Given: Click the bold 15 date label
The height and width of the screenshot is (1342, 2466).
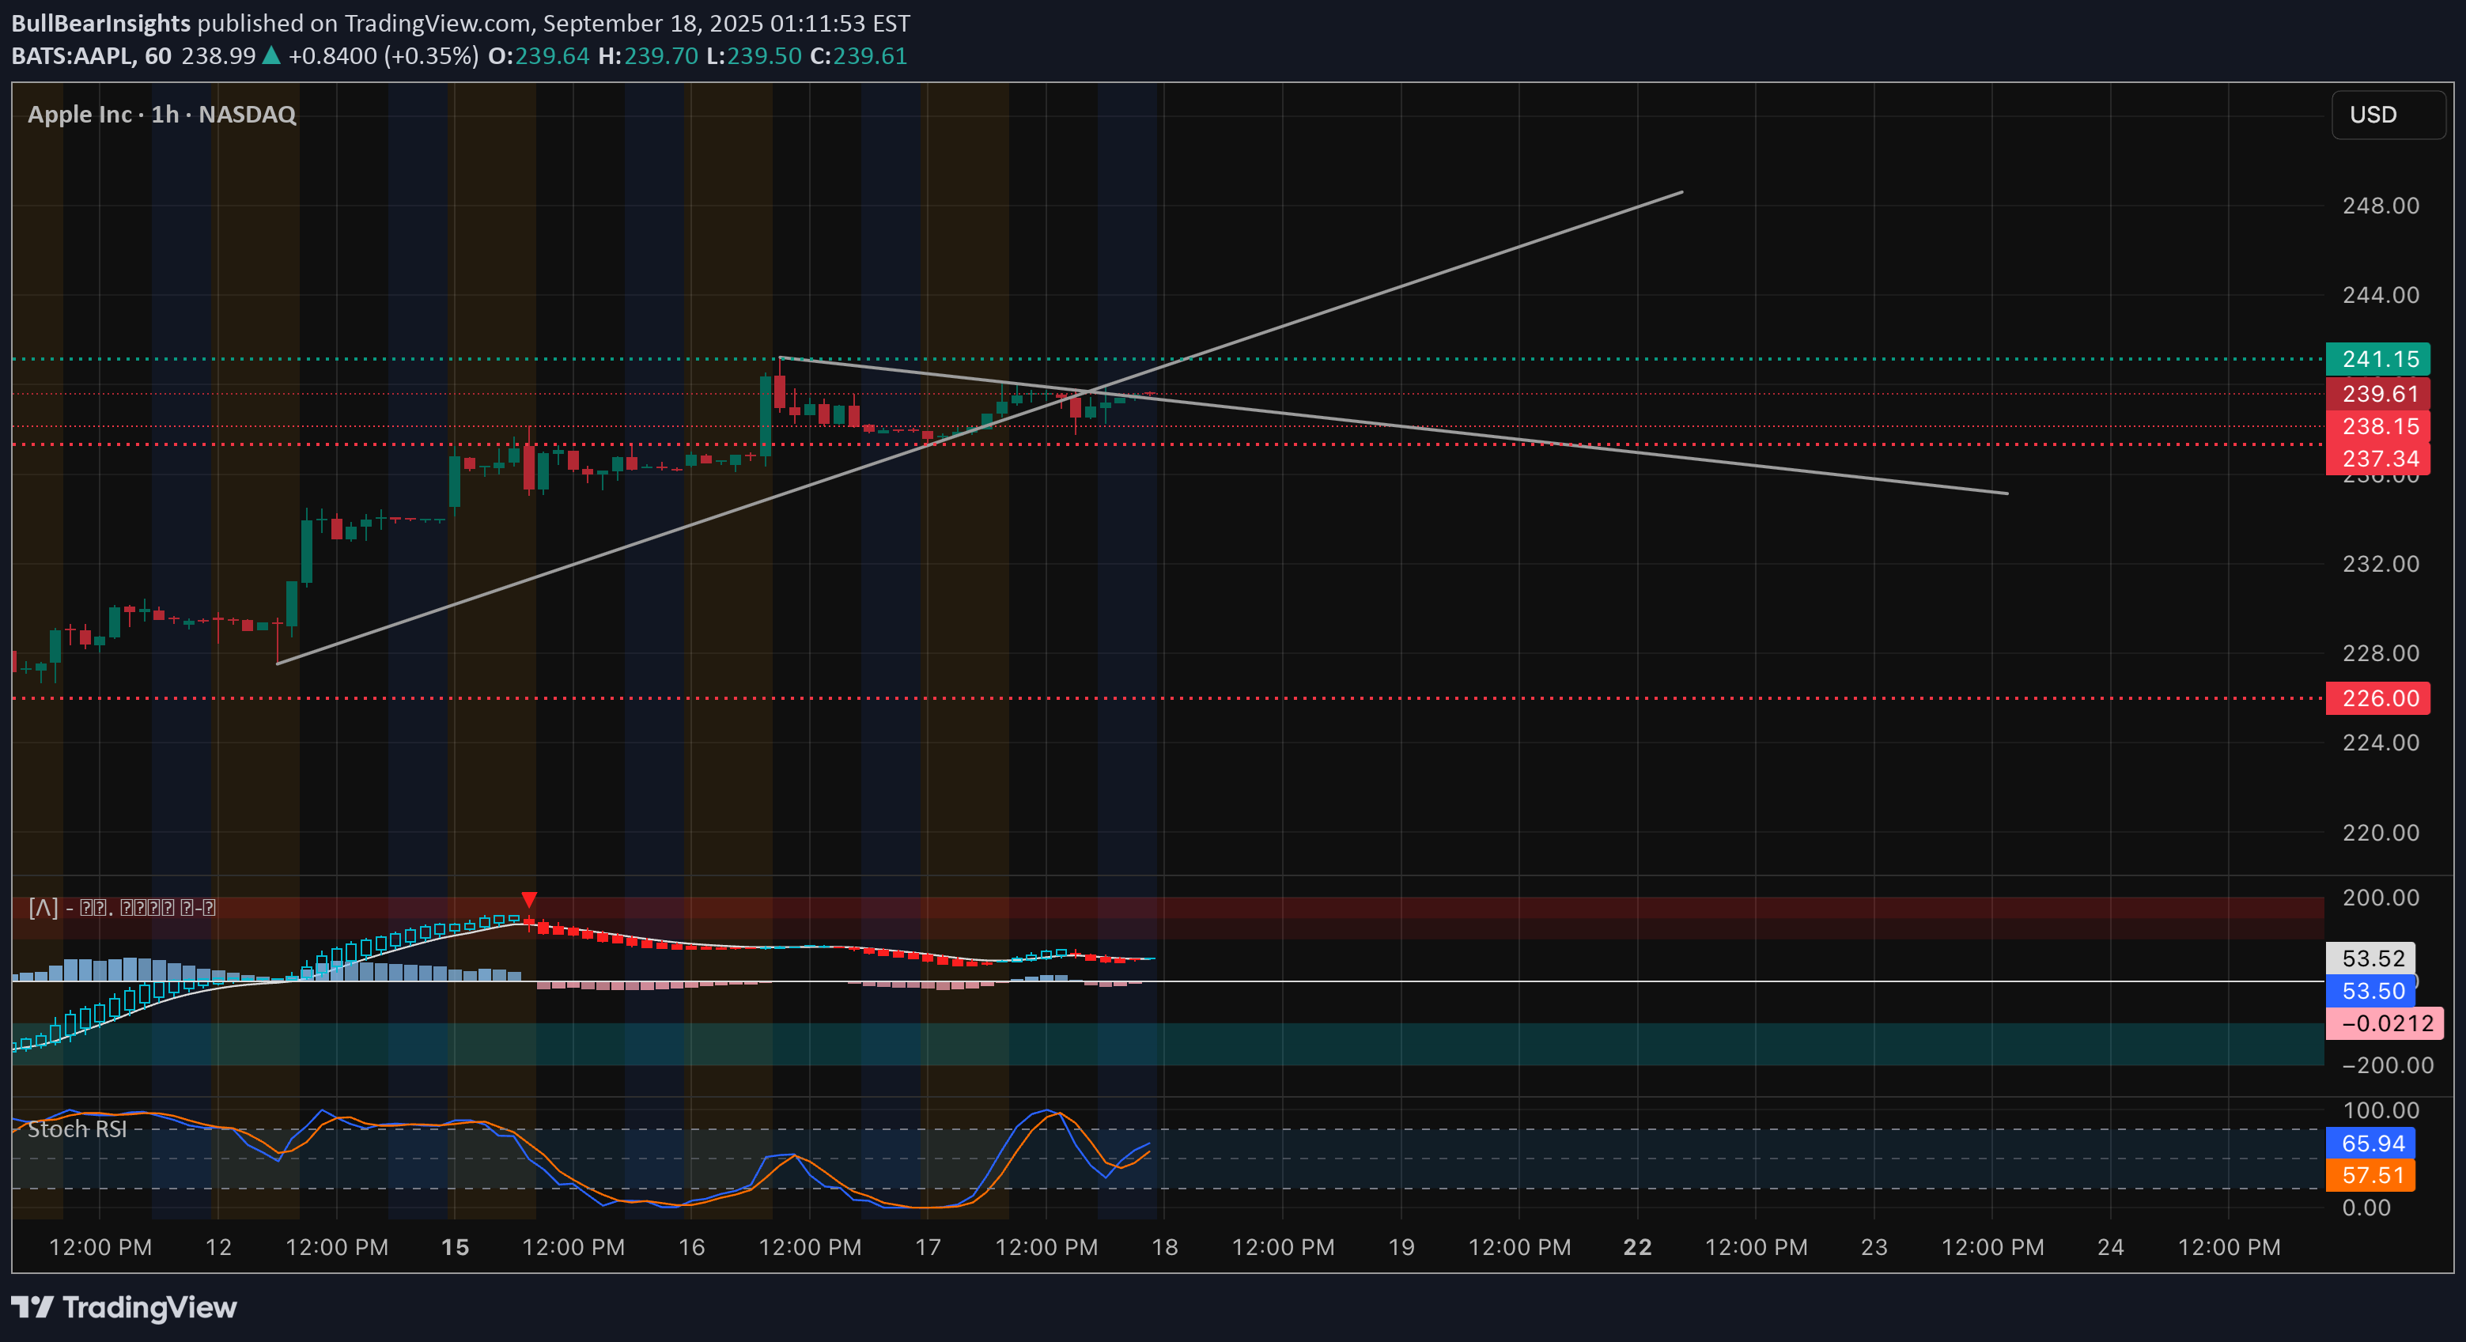Looking at the screenshot, I should (x=455, y=1247).
